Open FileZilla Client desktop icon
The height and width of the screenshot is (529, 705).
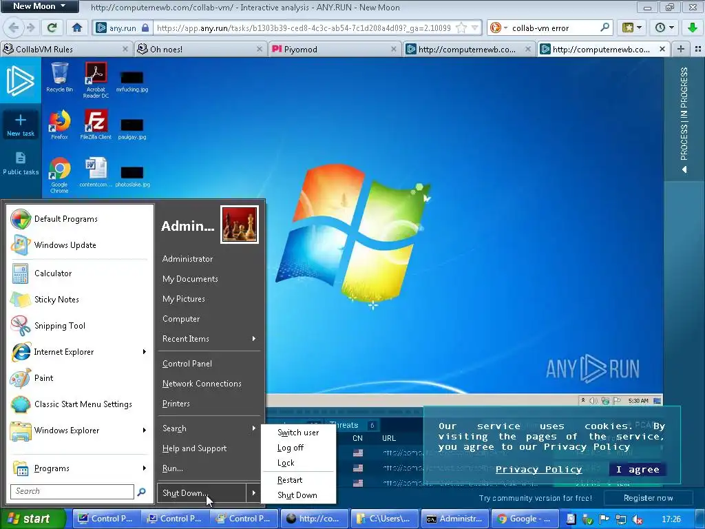(96, 125)
